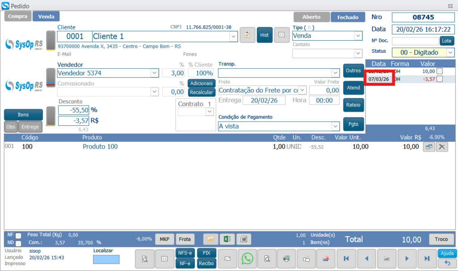Go to the previous order
458x271 pixels.
coord(366,258)
